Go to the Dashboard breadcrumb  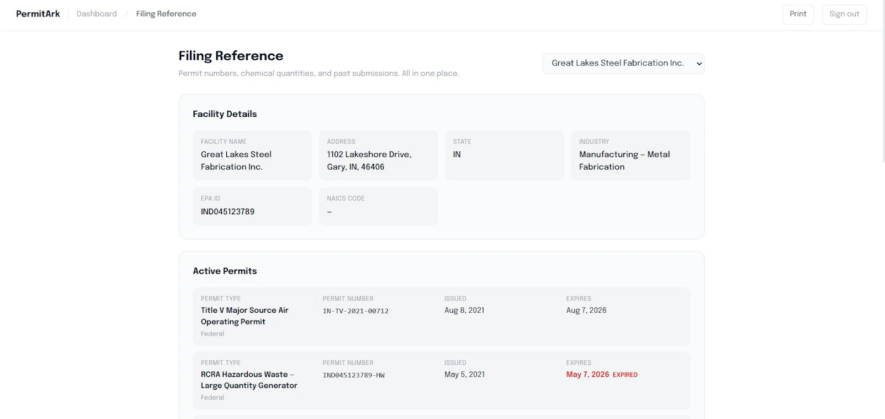coord(96,14)
